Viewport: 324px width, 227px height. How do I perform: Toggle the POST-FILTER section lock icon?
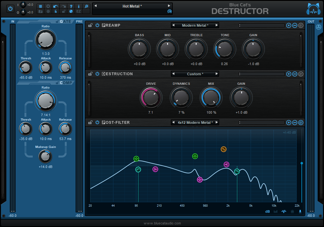pyautogui.click(x=90, y=122)
